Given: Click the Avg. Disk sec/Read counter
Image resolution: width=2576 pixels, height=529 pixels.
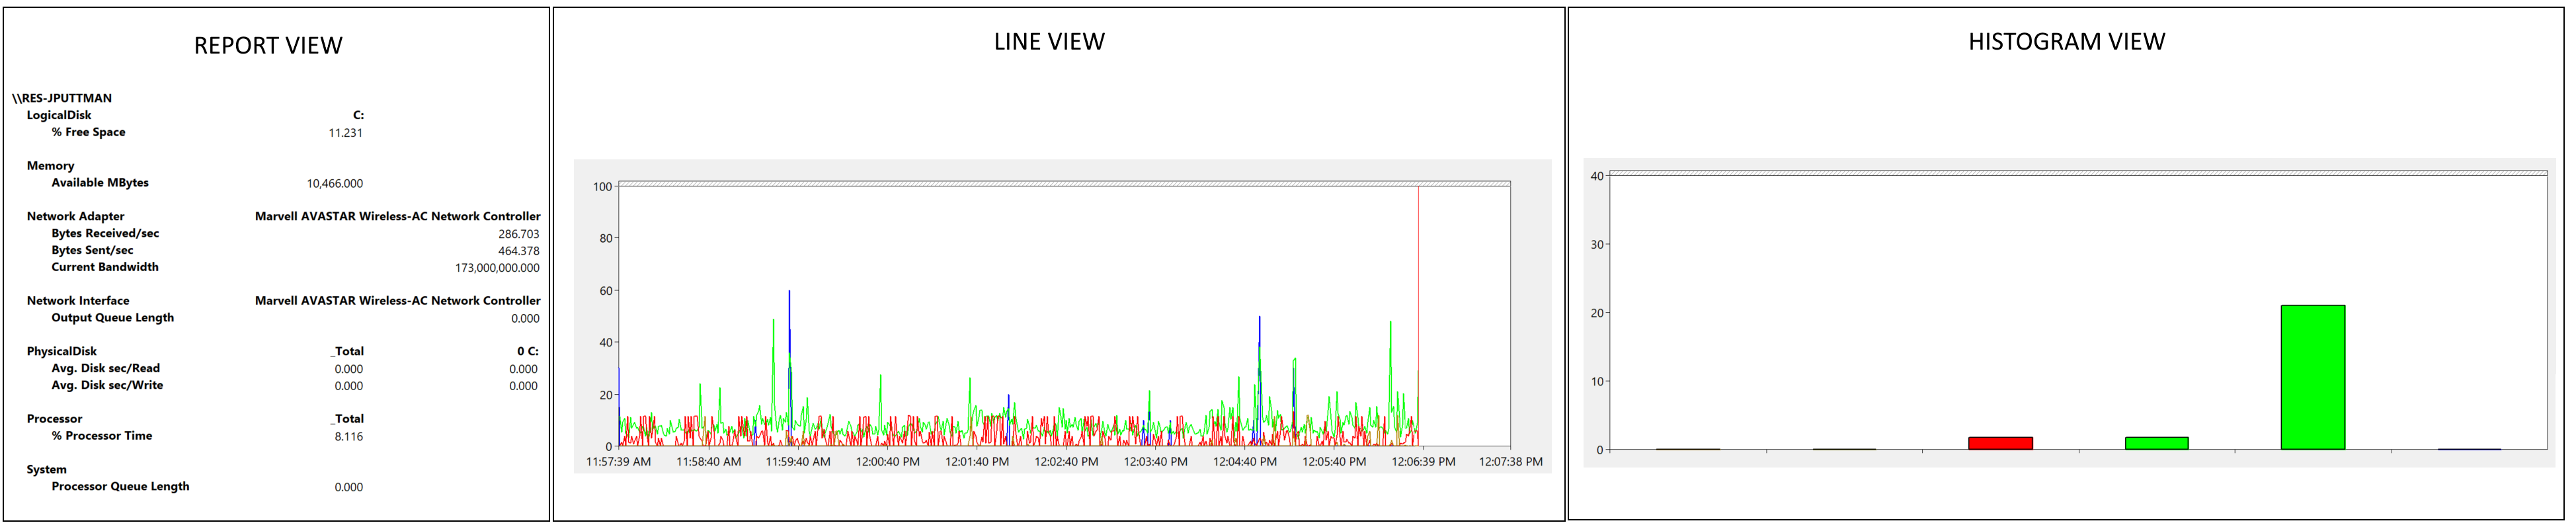Looking at the screenshot, I should pyautogui.click(x=105, y=368).
